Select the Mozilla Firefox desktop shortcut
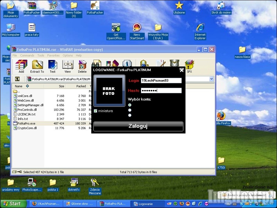The height and width of the screenshot is (208, 277). click(222, 118)
